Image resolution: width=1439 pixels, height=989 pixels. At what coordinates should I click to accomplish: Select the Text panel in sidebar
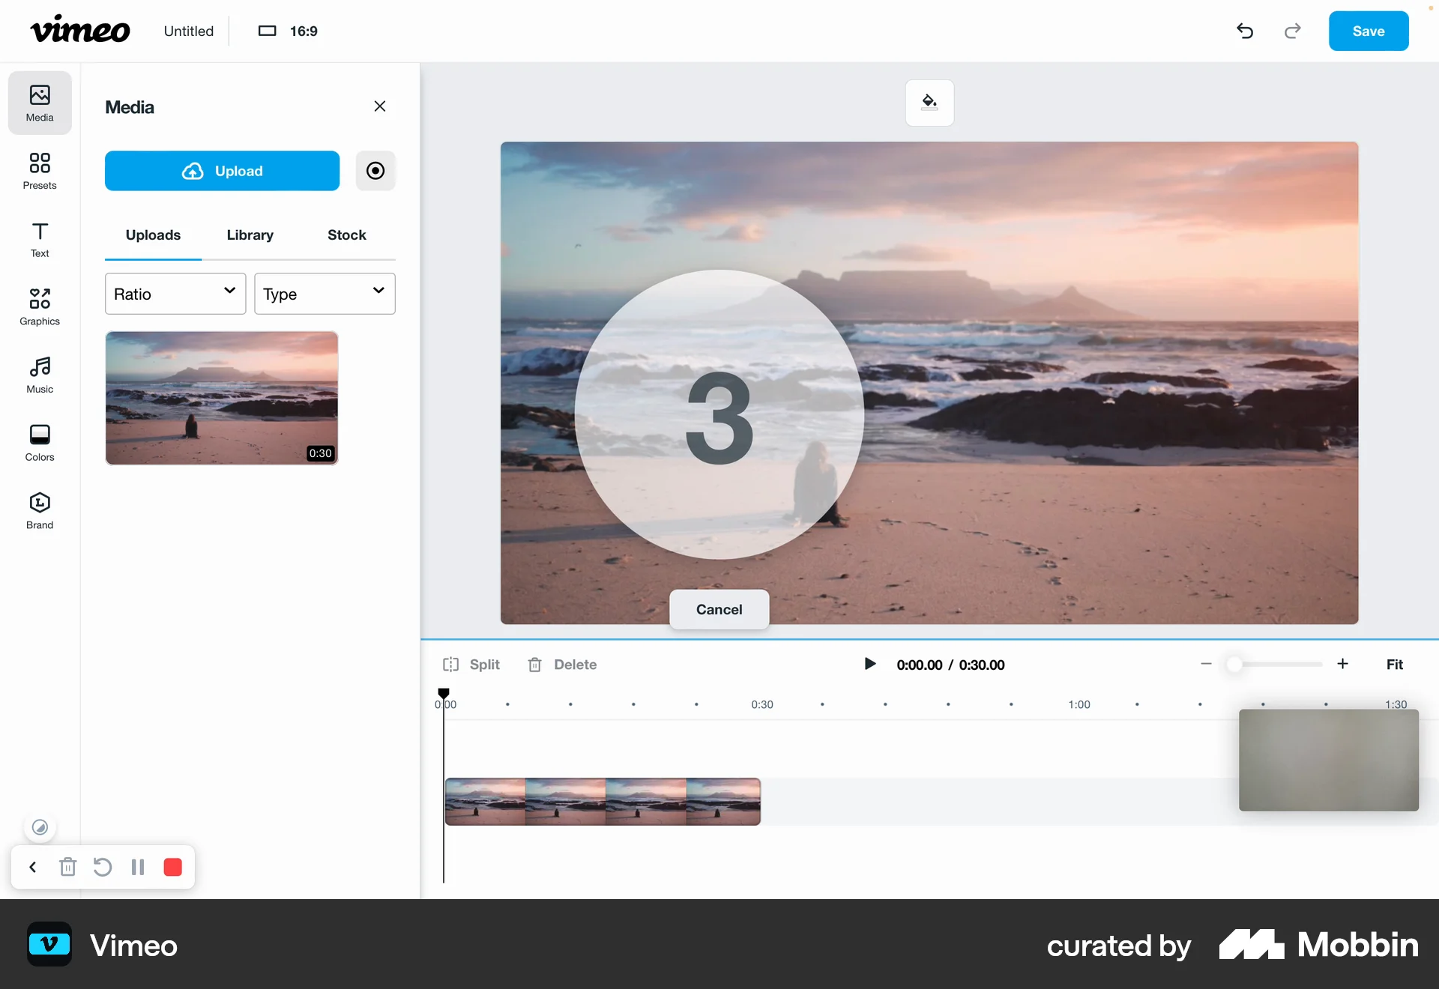pyautogui.click(x=39, y=238)
